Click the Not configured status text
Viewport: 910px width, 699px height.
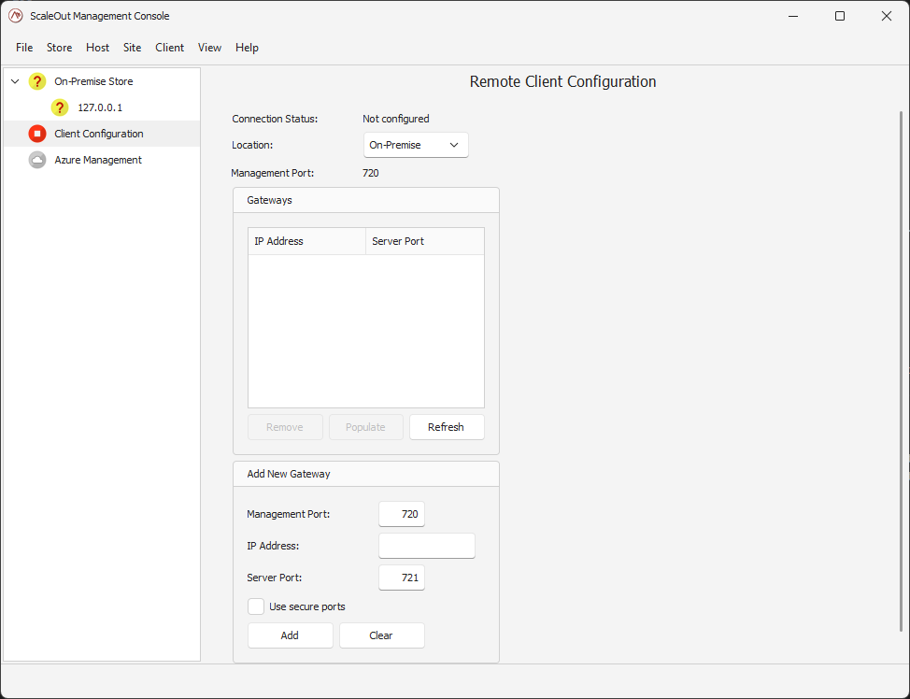tap(396, 119)
